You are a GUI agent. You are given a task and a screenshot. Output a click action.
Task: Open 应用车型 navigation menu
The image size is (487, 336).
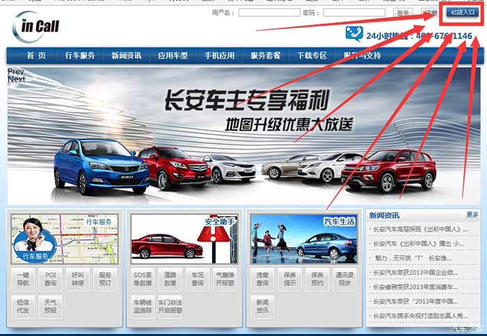coord(173,56)
